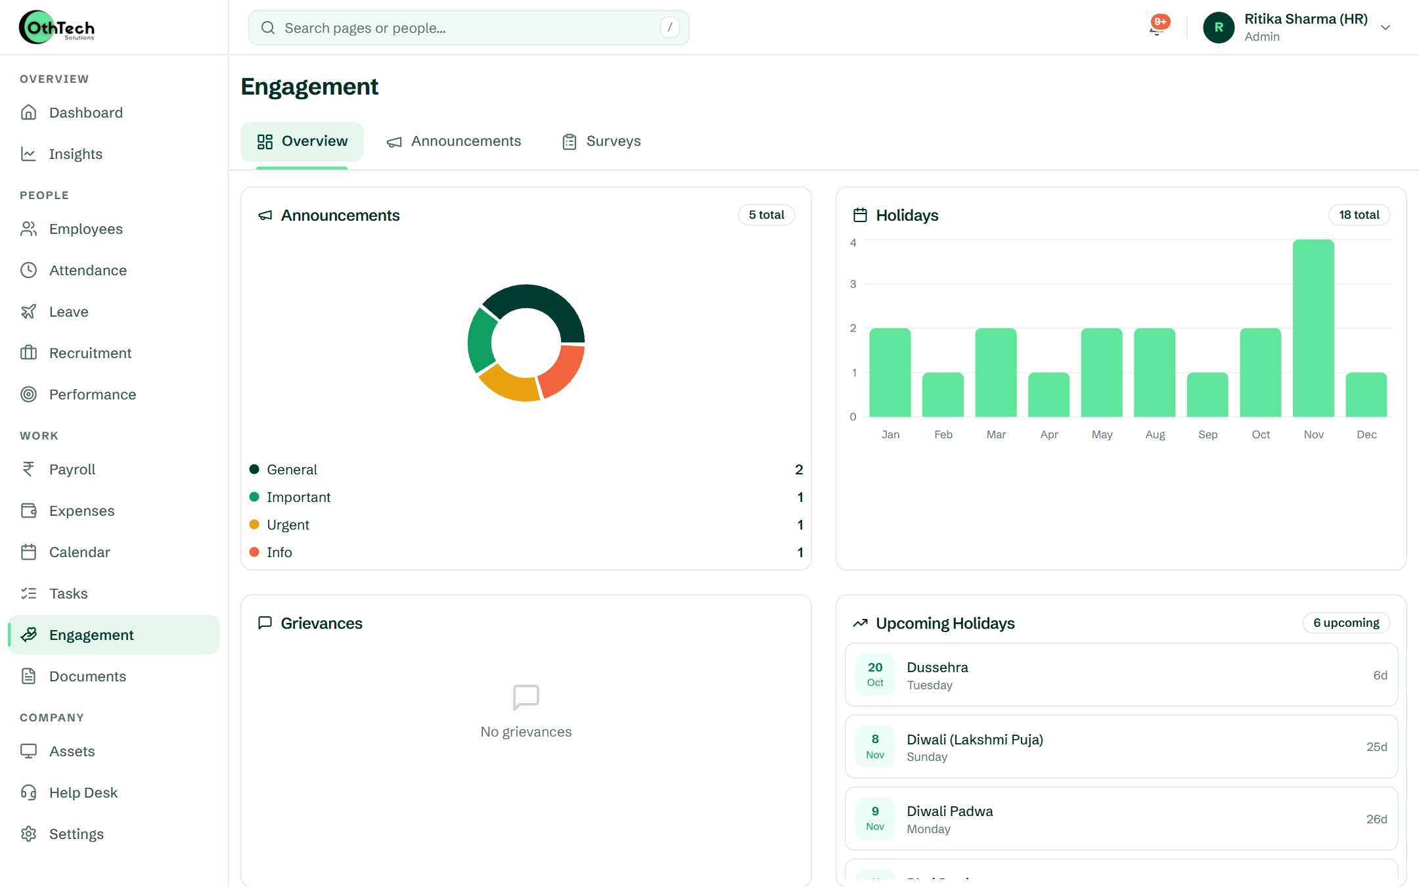Click the Insights chart icon
Screen dimensions: 1419x887
[28, 154]
